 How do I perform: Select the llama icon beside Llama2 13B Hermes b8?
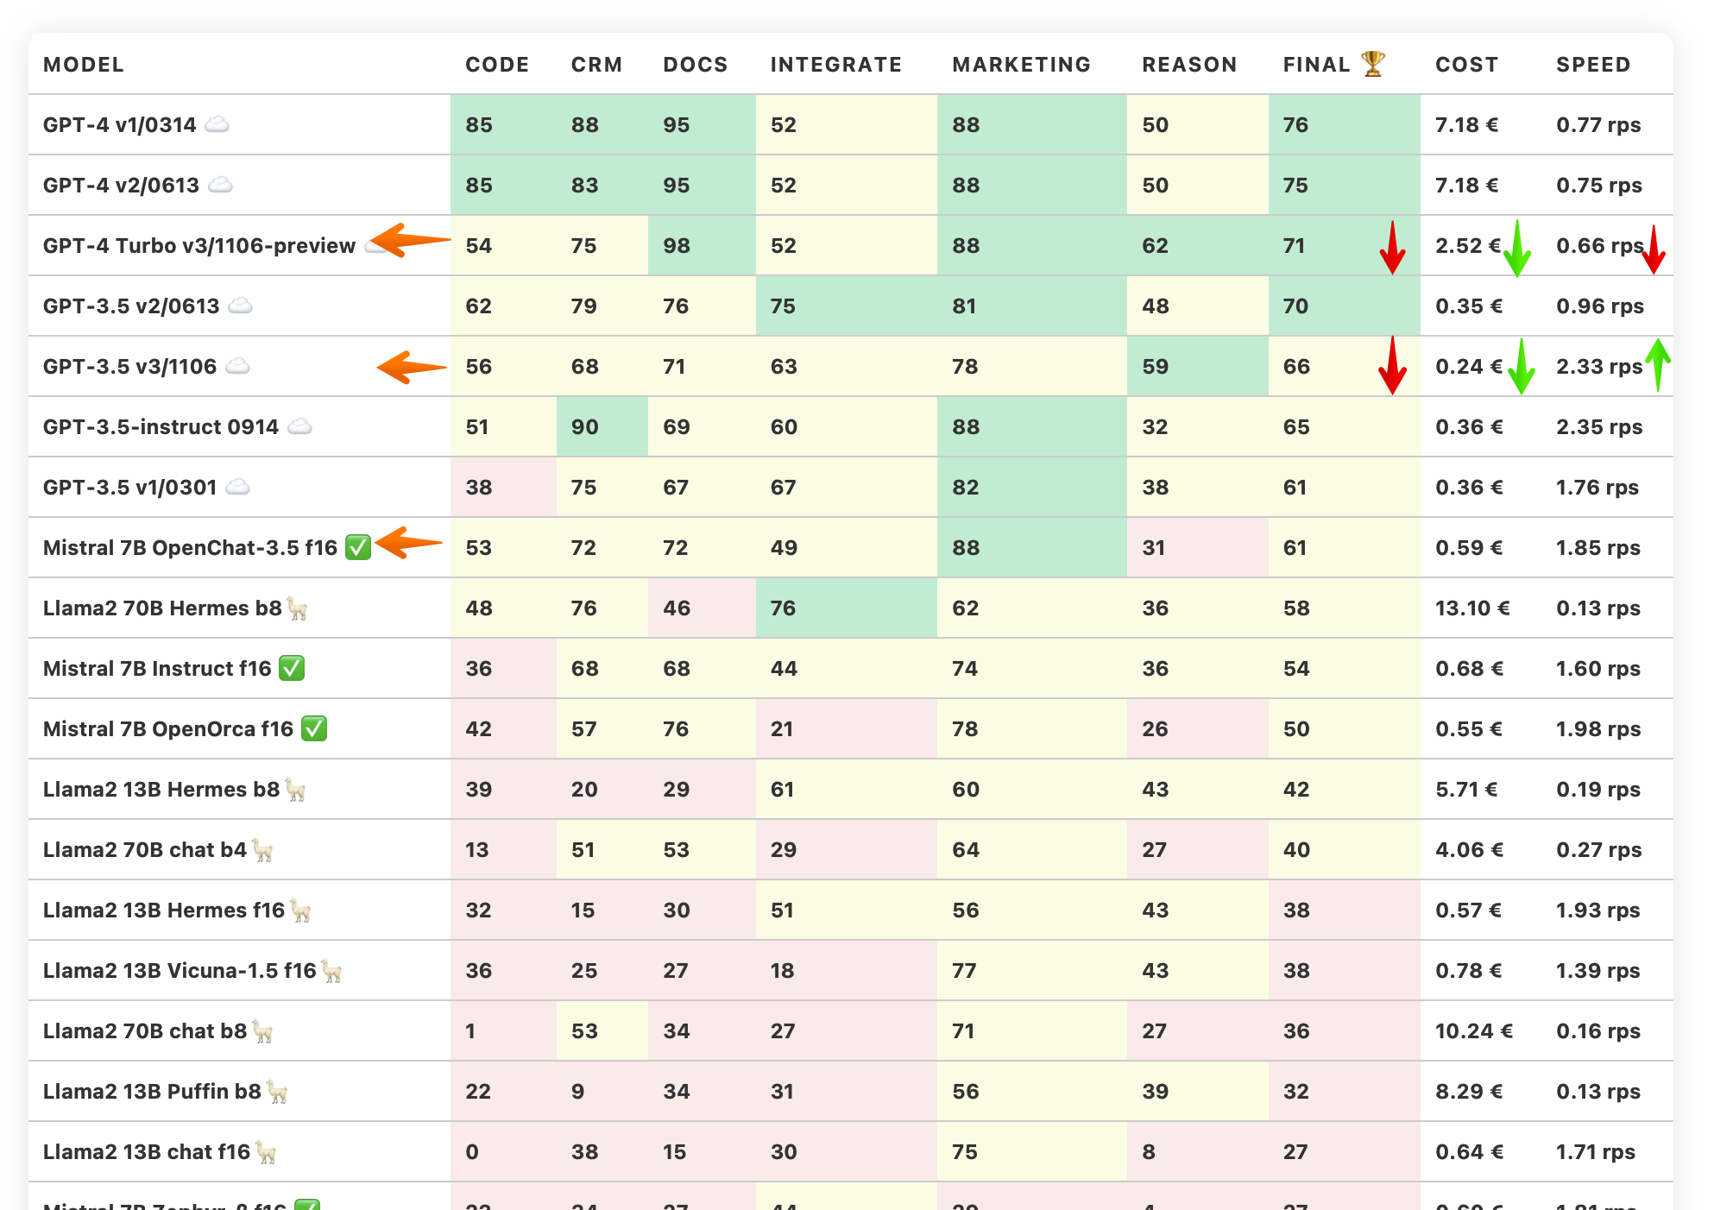coord(295,790)
